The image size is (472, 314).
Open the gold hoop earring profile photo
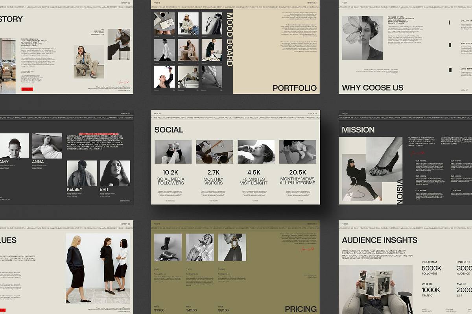232,247
